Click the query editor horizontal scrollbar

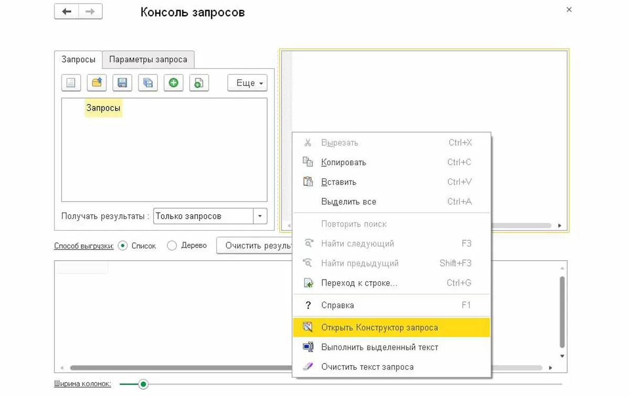521,226
